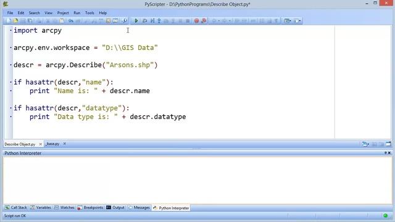The width and height of the screenshot is (395, 222).
Task: Open the Project menu
Action: pyautogui.click(x=63, y=13)
